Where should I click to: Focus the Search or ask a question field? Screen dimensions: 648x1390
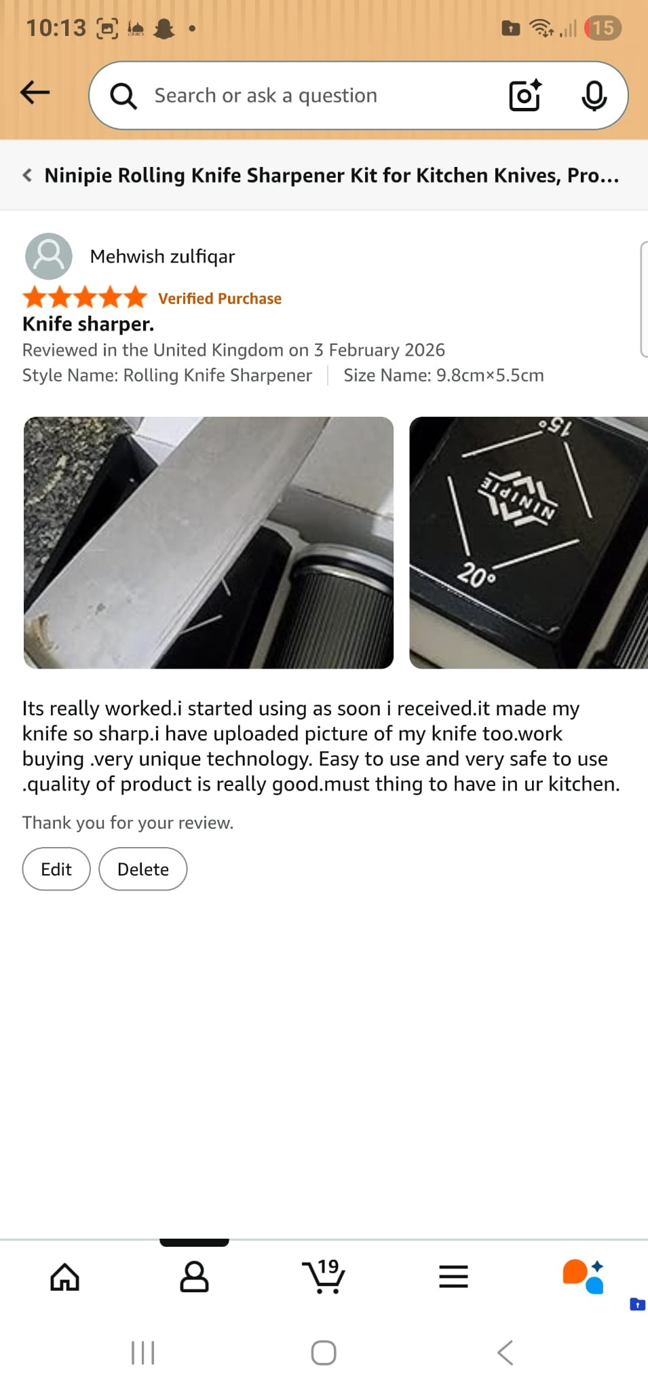coord(319,96)
